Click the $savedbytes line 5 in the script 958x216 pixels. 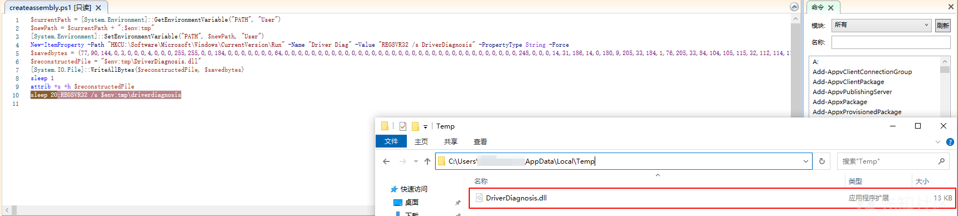410,53
